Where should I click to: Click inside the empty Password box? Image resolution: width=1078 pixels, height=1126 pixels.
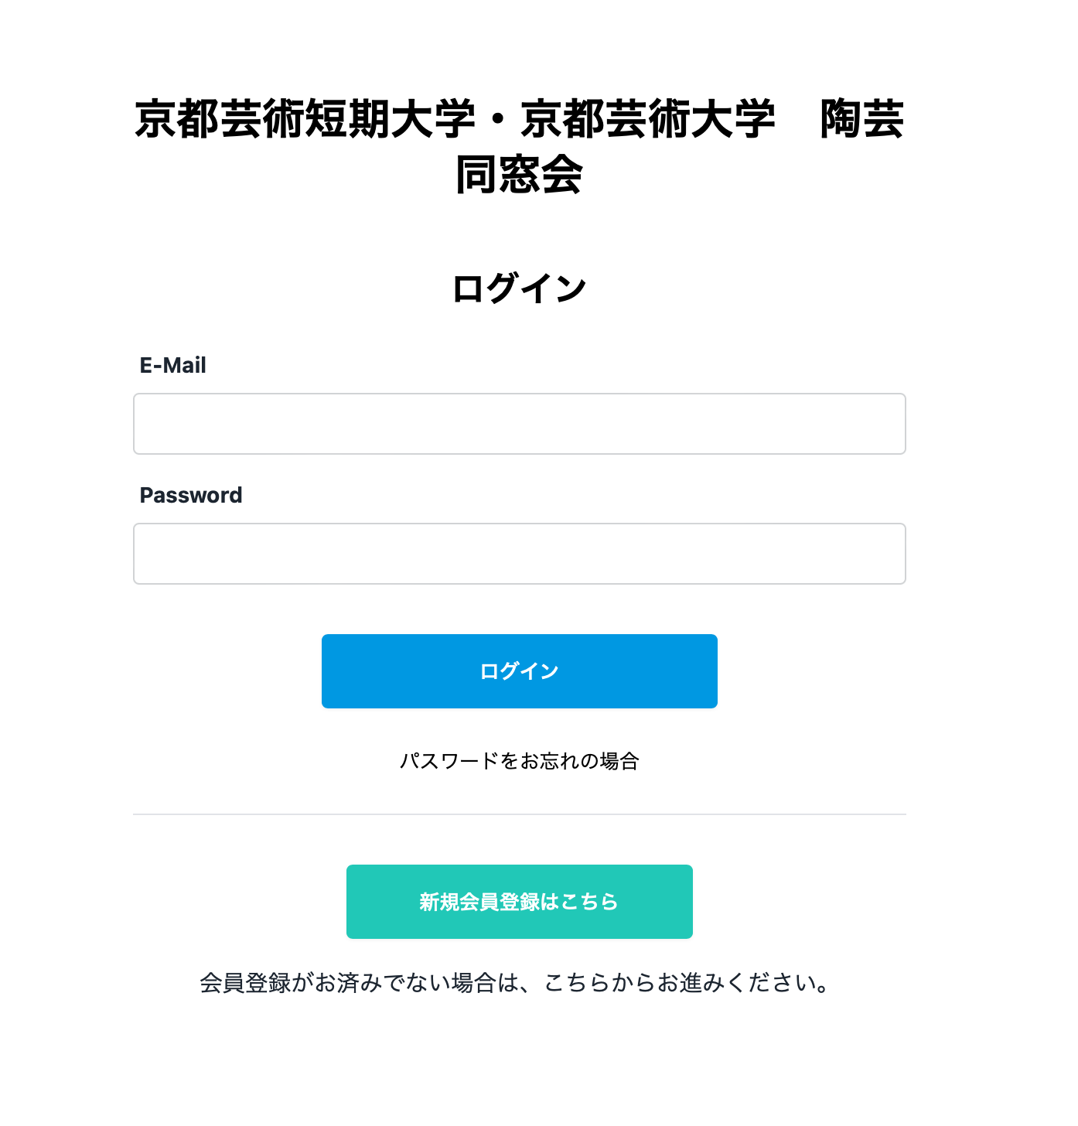(519, 554)
